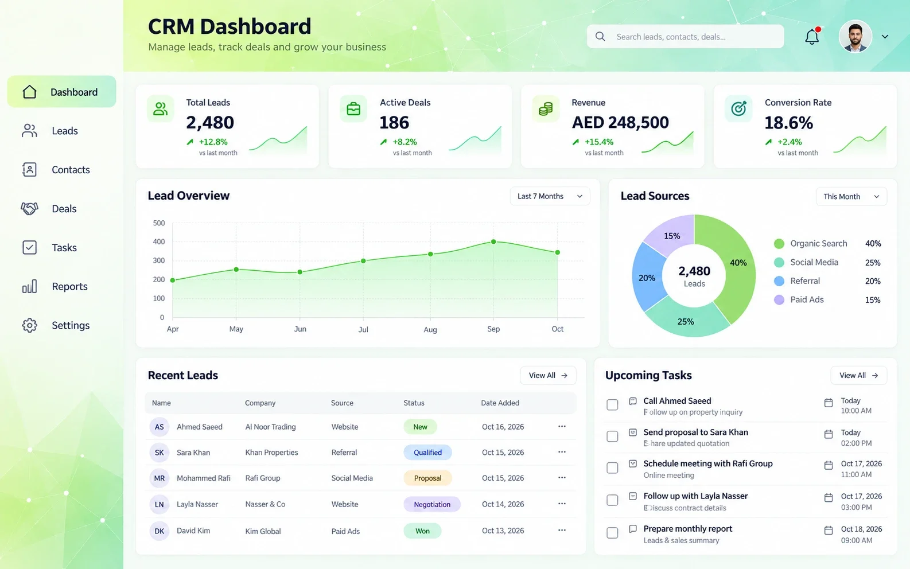
Task: Check the Prepare monthly report task
Action: pos(612,533)
